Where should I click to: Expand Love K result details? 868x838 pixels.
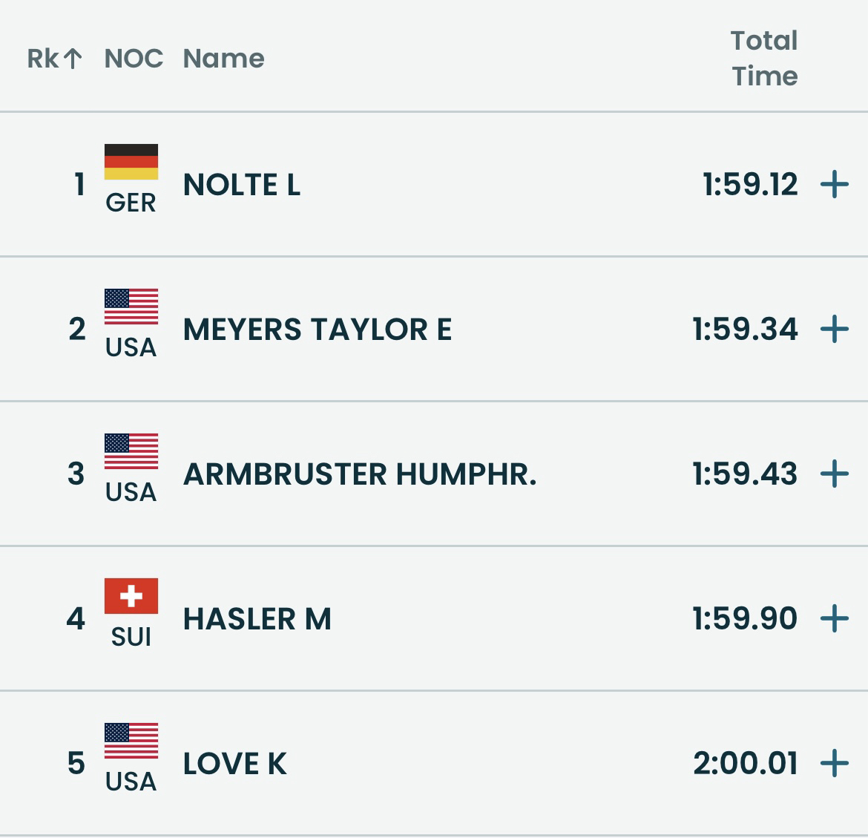point(834,763)
